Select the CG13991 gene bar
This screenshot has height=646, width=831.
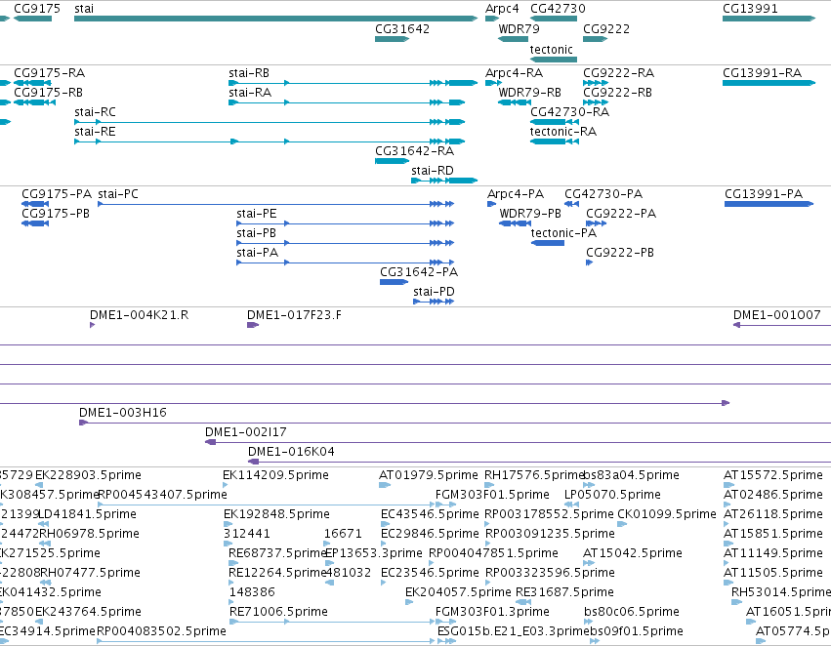pyautogui.click(x=769, y=19)
